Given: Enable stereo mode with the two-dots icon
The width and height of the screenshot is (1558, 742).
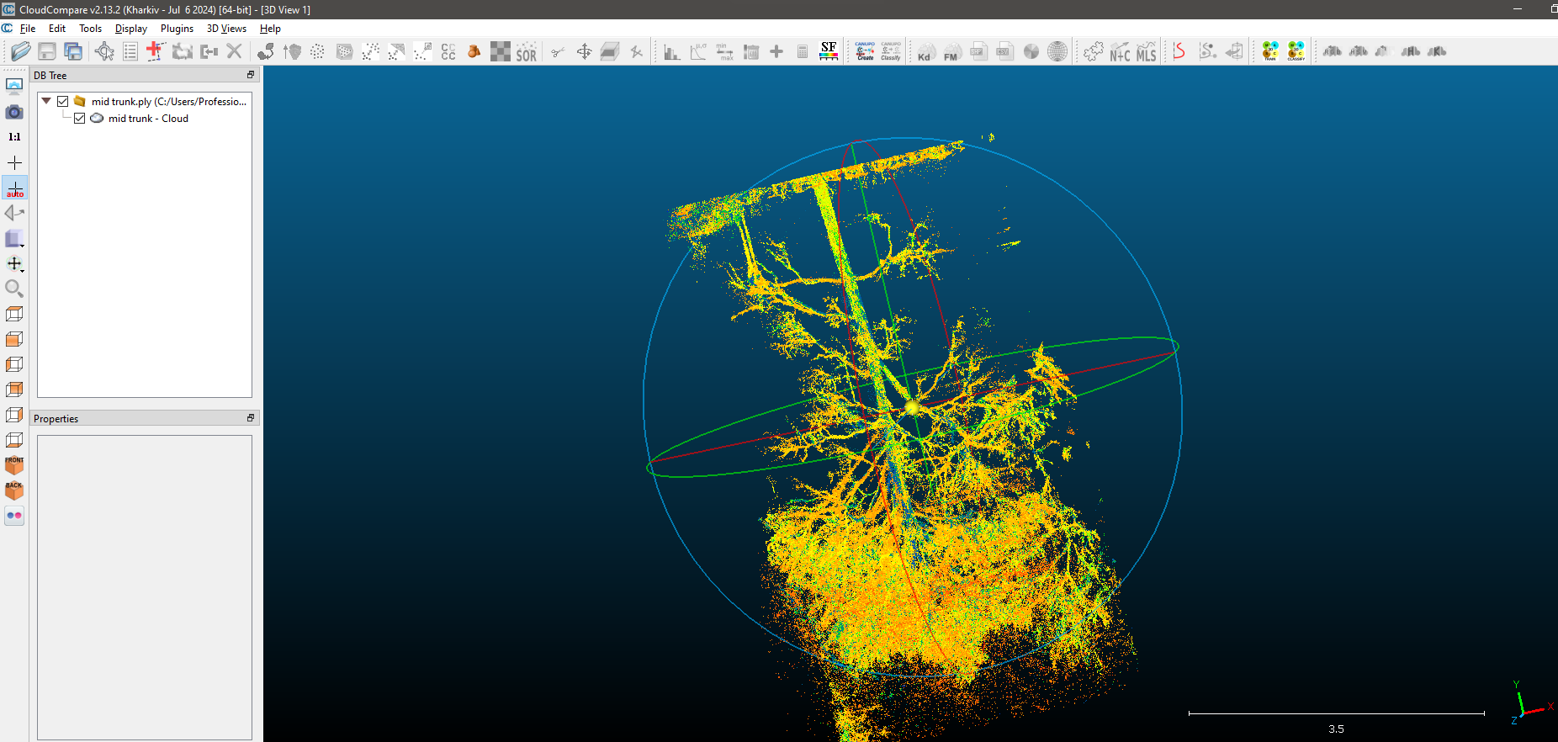Looking at the screenshot, I should 14,516.
